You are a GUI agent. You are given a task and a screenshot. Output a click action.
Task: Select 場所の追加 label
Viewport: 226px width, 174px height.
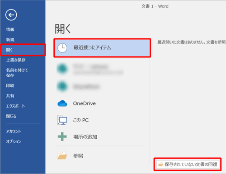click(x=85, y=137)
